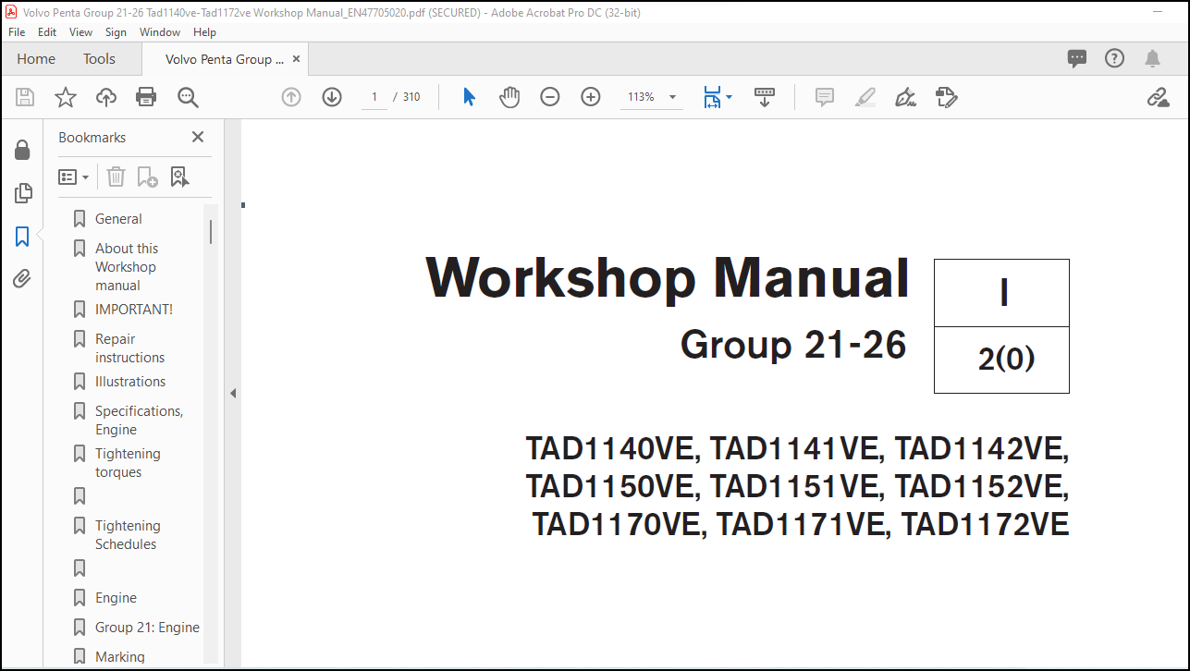Print the document with the printer icon
1190x671 pixels.
tap(146, 97)
